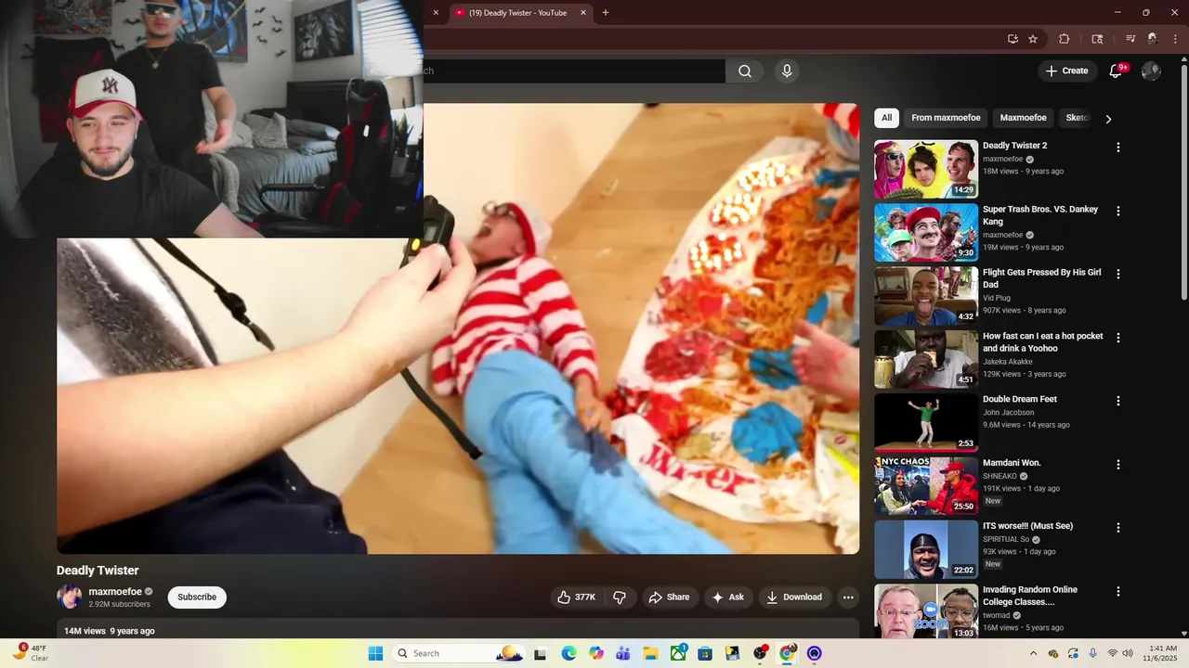Share the Deadly Twister video
Viewport: 1189px width, 668px height.
click(x=669, y=597)
